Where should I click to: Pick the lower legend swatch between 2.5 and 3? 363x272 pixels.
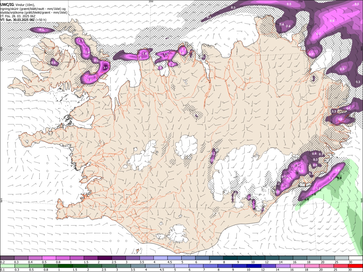pos(109,266)
